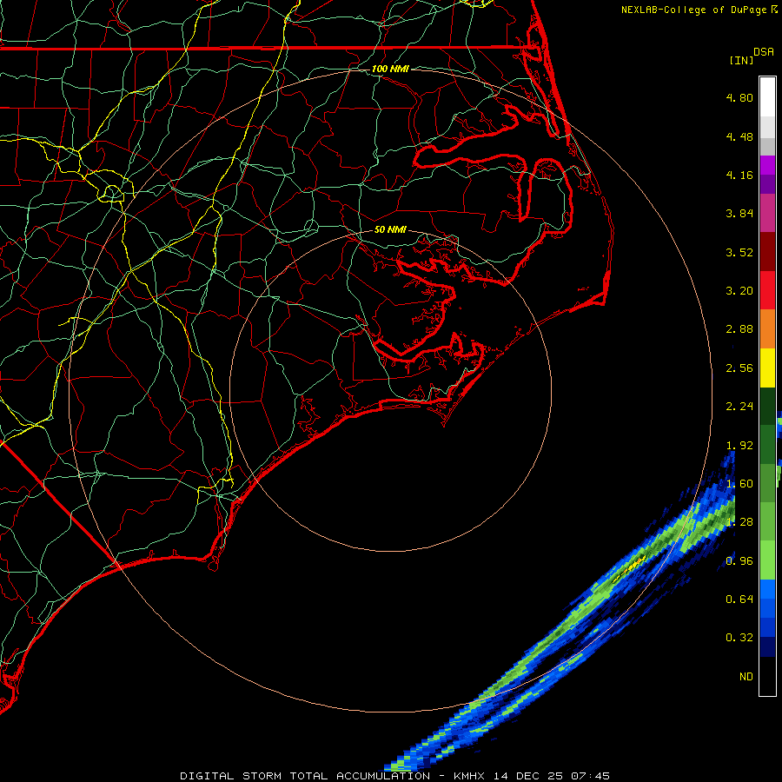Pick the pink swatch beside 3.84
Image resolution: width=782 pixels, height=782 pixels.
click(767, 213)
